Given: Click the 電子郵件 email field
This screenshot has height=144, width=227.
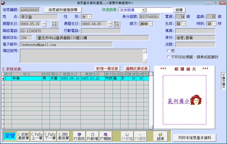Looking at the screenshot, I should (x=66, y=44).
